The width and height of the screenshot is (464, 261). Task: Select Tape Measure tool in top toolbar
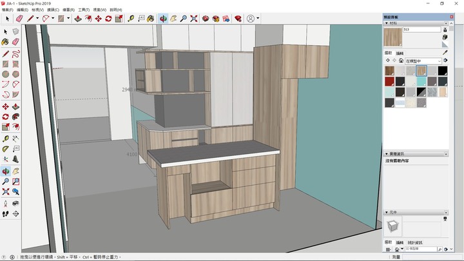[131, 19]
